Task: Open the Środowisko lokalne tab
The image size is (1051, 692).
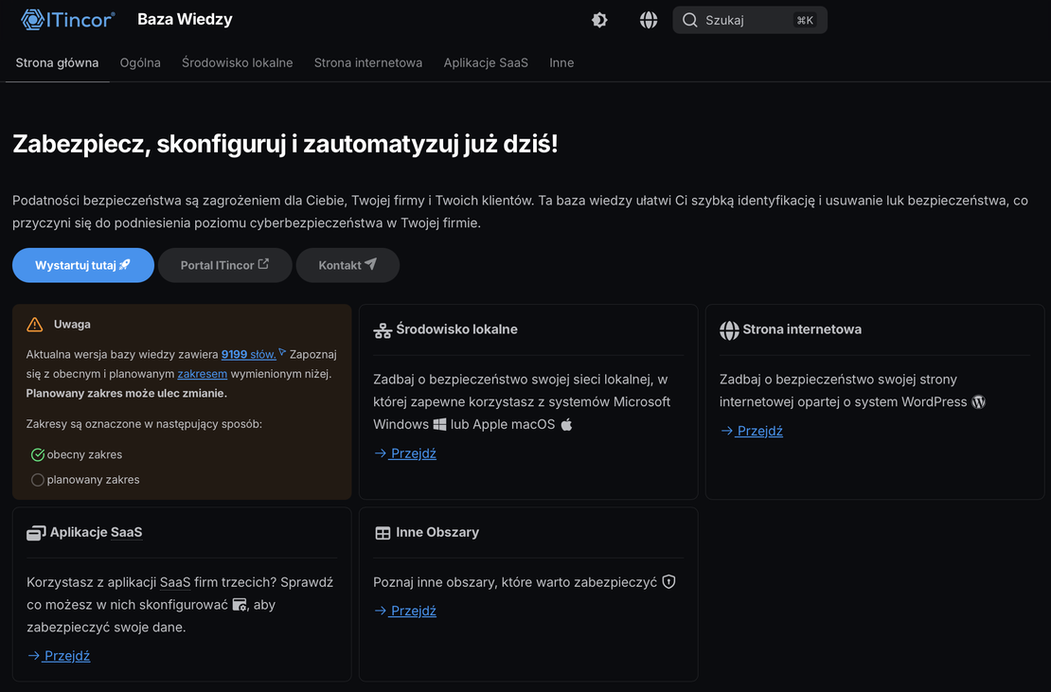Action: pos(238,63)
